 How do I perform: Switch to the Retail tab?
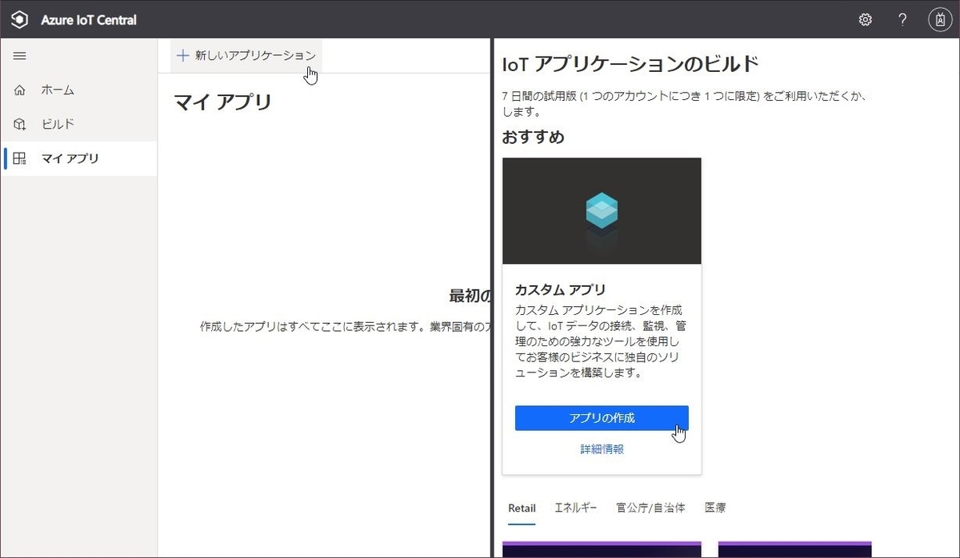point(522,508)
